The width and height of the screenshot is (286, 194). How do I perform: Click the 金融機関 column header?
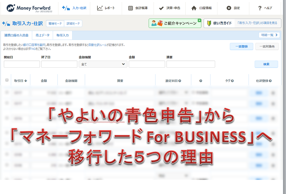pyautogui.click(x=71, y=81)
